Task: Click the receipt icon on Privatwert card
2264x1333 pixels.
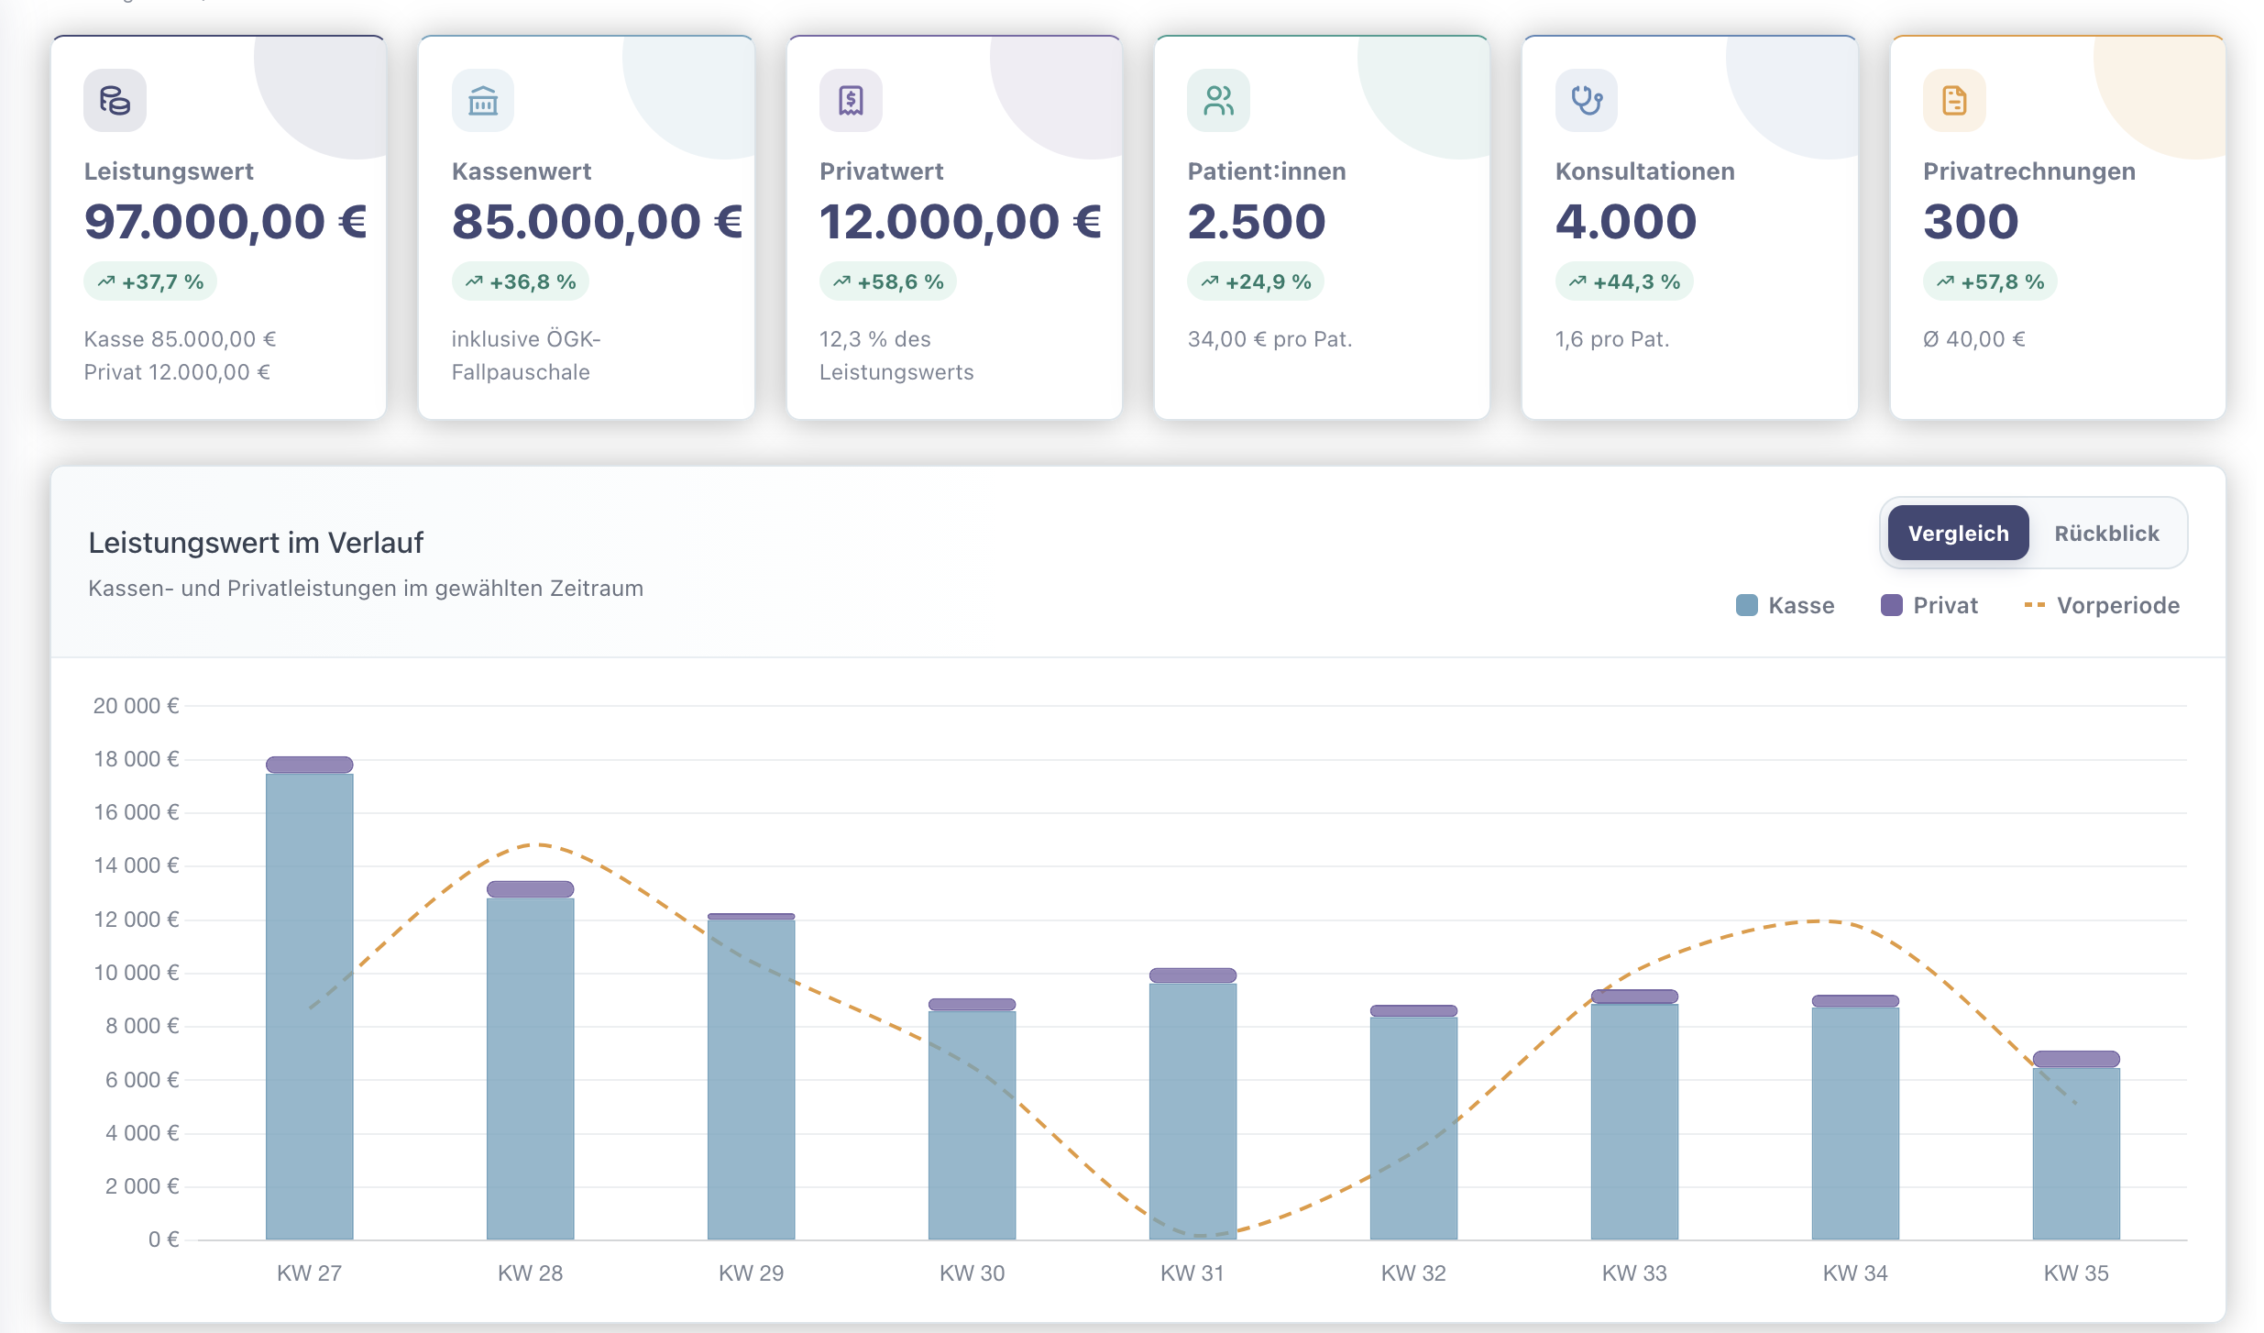Action: [x=851, y=100]
